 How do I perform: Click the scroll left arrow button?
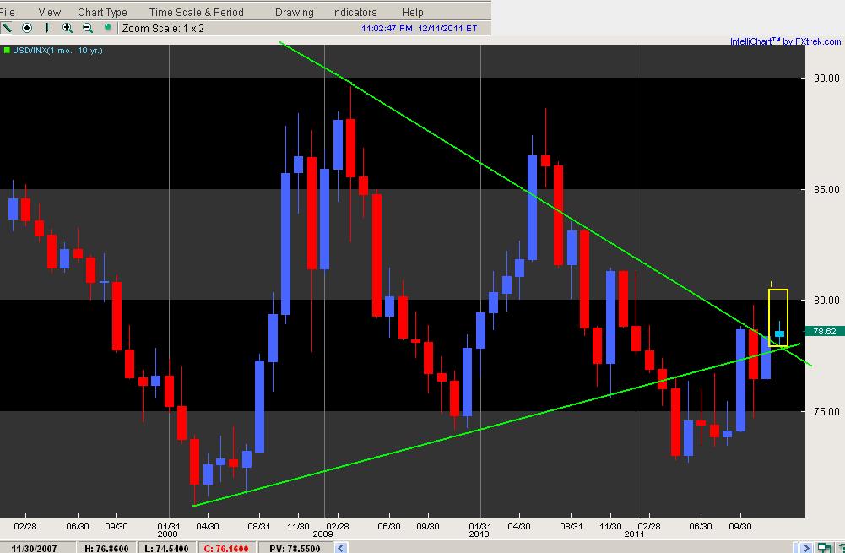340,547
